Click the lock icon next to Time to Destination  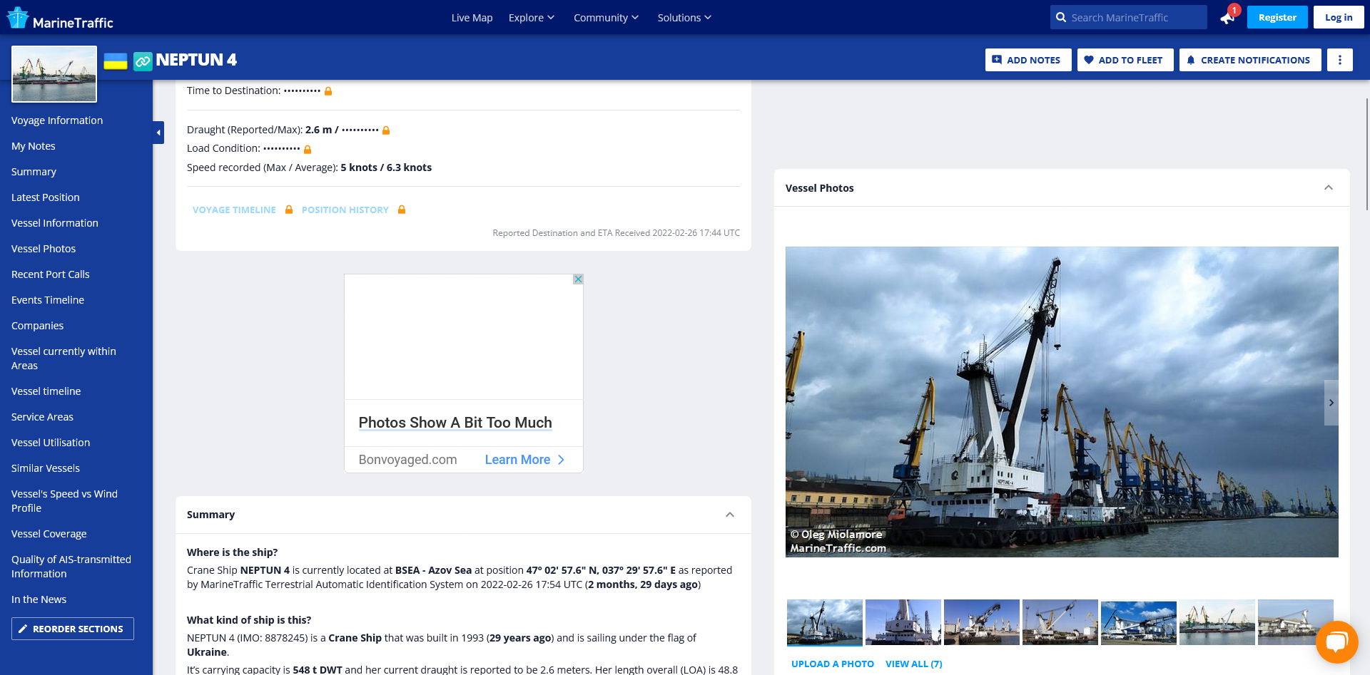click(x=328, y=91)
